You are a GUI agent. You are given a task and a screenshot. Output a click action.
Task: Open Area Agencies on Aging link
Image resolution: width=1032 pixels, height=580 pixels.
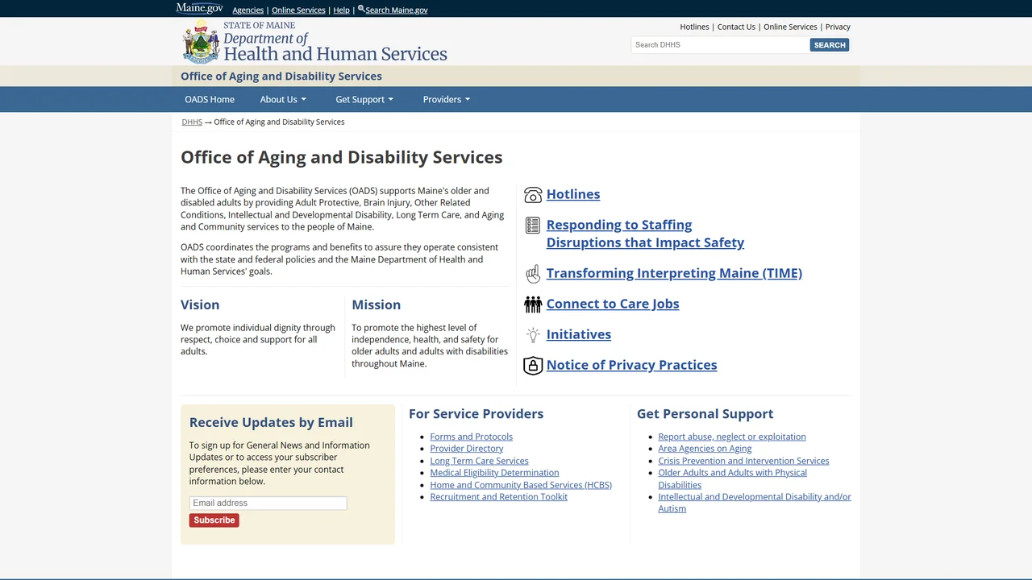click(x=705, y=449)
